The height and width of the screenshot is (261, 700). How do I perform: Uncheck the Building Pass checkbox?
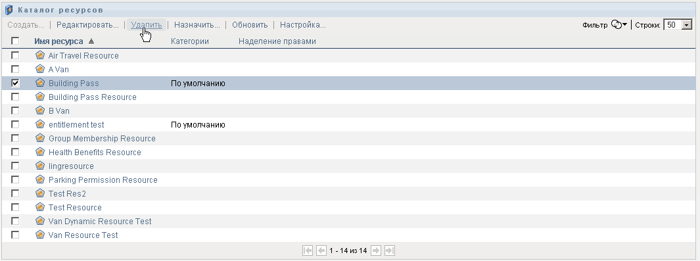tap(15, 83)
